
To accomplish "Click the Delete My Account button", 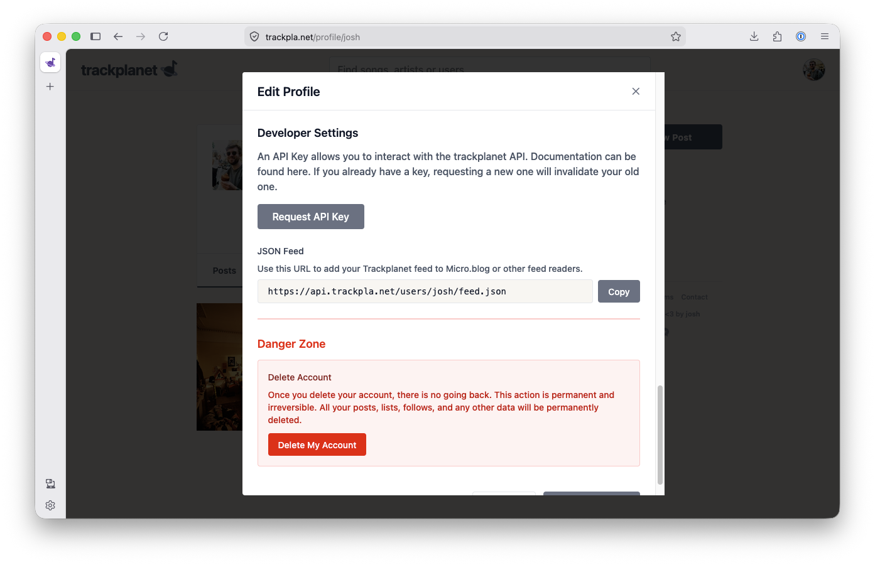I will [317, 444].
